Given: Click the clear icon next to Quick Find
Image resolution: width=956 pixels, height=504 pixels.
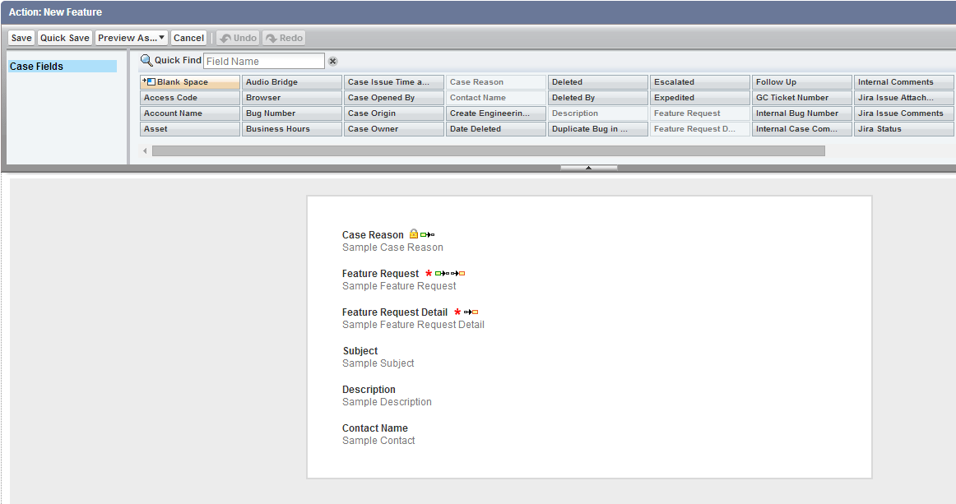Looking at the screenshot, I should (x=332, y=61).
